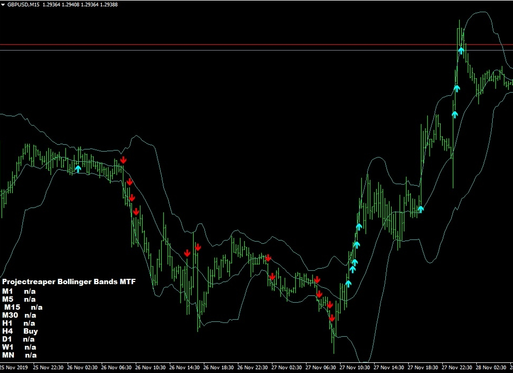Click the lowest cyan arrow in the rally cluster
Screen dimensions: 513x373
pos(348,284)
